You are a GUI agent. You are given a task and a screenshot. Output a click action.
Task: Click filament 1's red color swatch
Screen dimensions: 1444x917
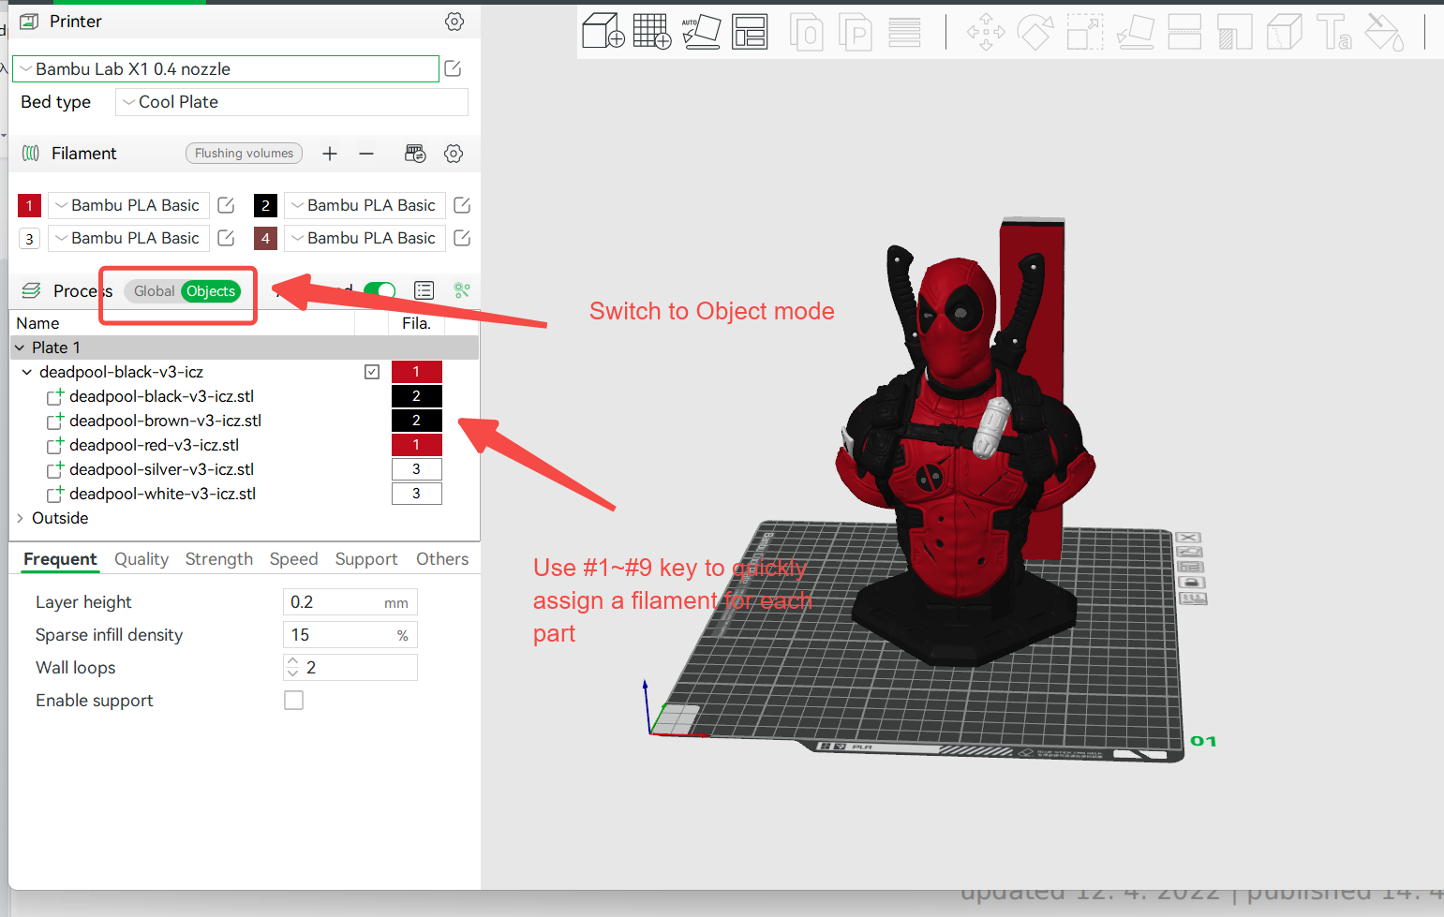pyautogui.click(x=29, y=204)
